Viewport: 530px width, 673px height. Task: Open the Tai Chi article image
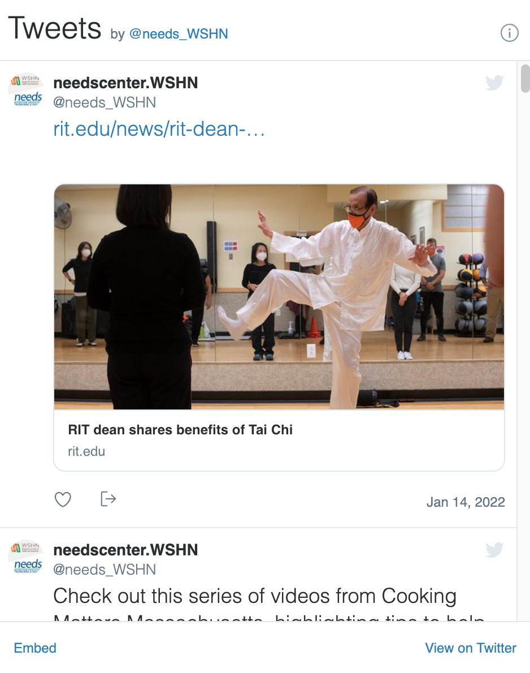click(279, 296)
